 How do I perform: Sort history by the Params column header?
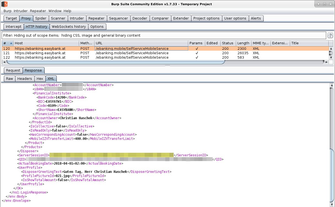pyautogui.click(x=196, y=43)
